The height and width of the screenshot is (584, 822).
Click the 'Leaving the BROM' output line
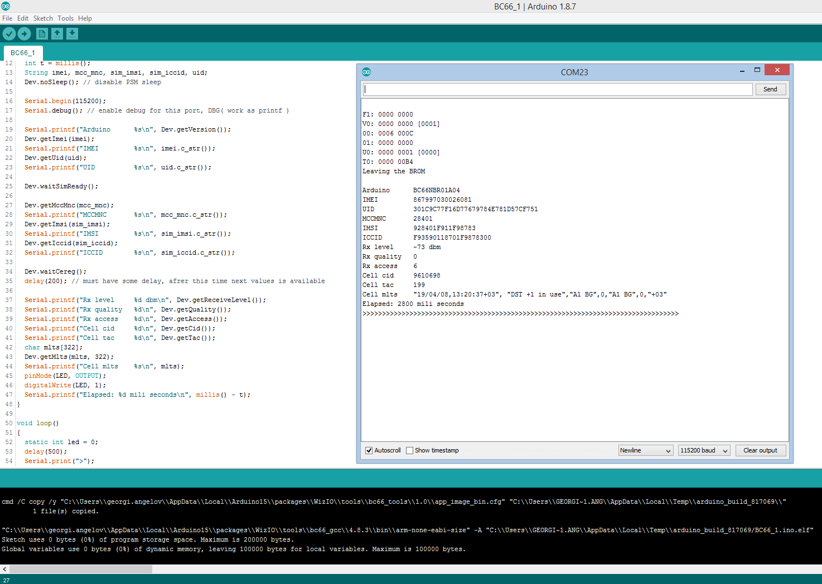[x=394, y=171]
